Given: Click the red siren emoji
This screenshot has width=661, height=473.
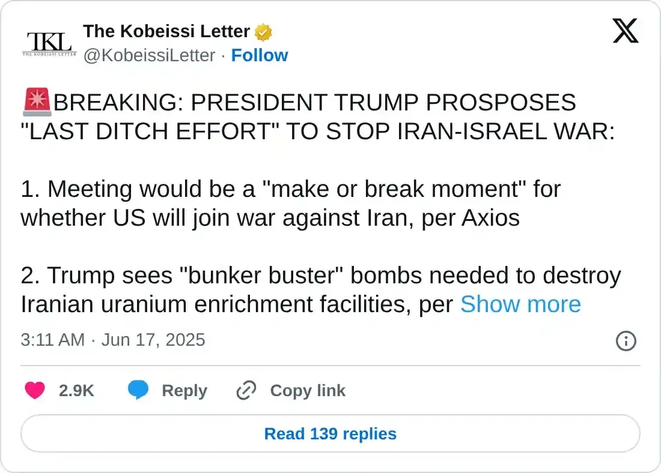Looking at the screenshot, I should (37, 102).
